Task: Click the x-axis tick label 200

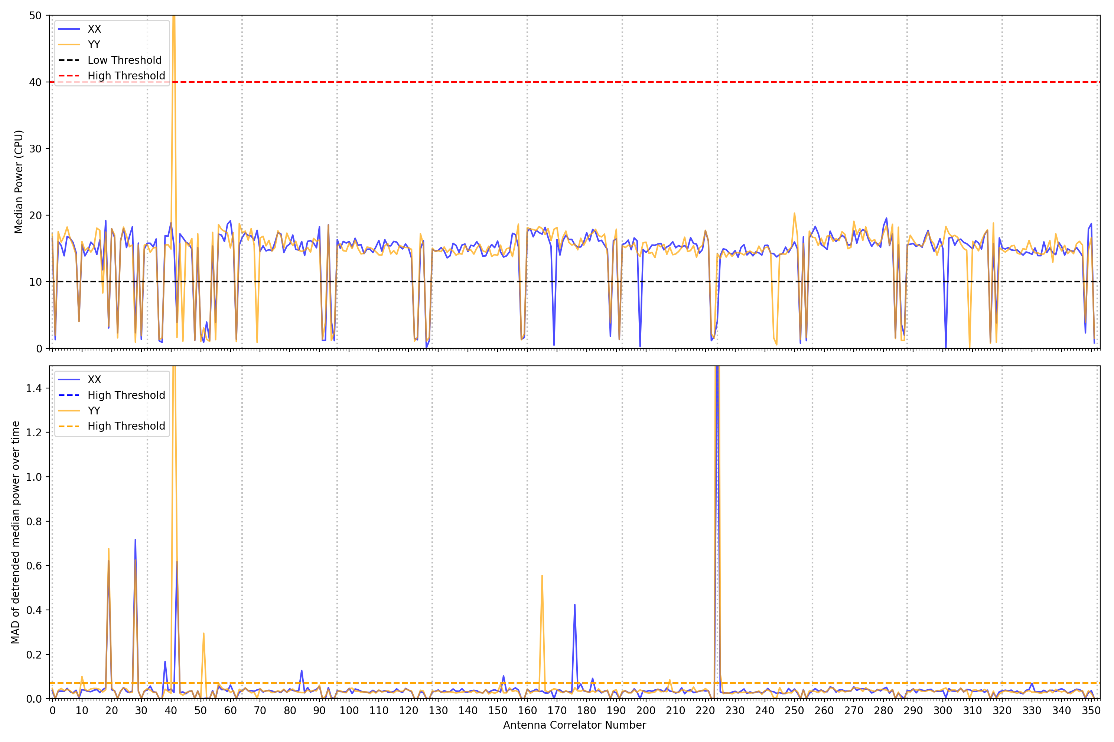Action: point(646,710)
